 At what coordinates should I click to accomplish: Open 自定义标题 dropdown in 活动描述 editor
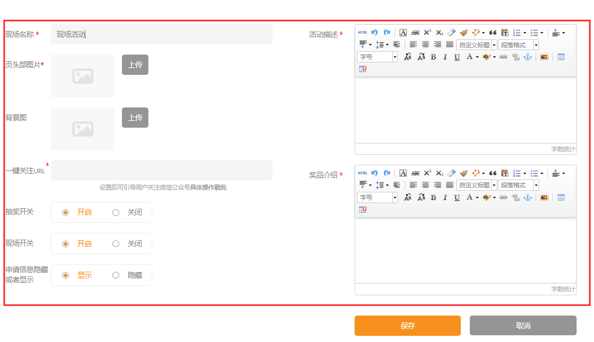[x=477, y=45]
